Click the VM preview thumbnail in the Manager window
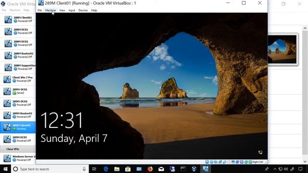 point(282,49)
